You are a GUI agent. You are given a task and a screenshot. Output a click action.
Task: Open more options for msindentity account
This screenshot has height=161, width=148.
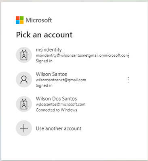click(x=128, y=55)
